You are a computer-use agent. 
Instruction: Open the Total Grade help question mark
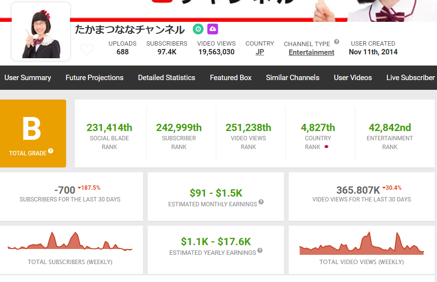pos(51,151)
